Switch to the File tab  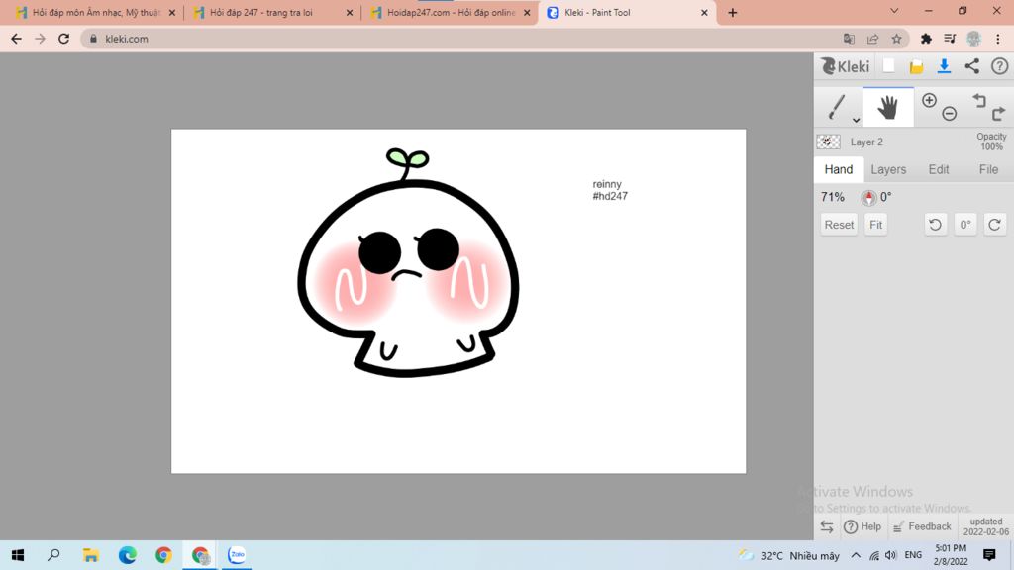pos(988,169)
